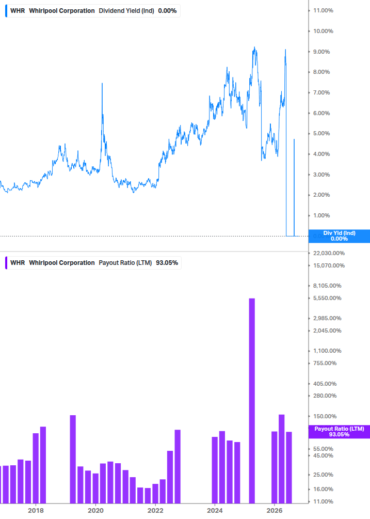Click the 8.00% tick on the yield axis
The width and height of the screenshot is (370, 519).
coord(321,72)
